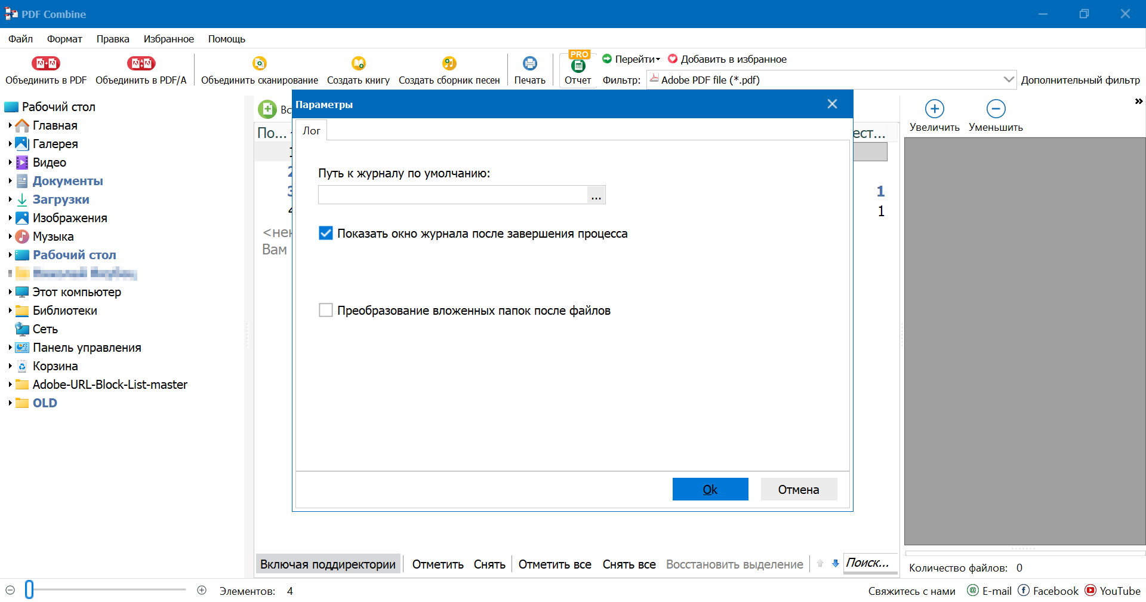
Task: Click the Combine to PDF/A icon
Action: tap(141, 63)
